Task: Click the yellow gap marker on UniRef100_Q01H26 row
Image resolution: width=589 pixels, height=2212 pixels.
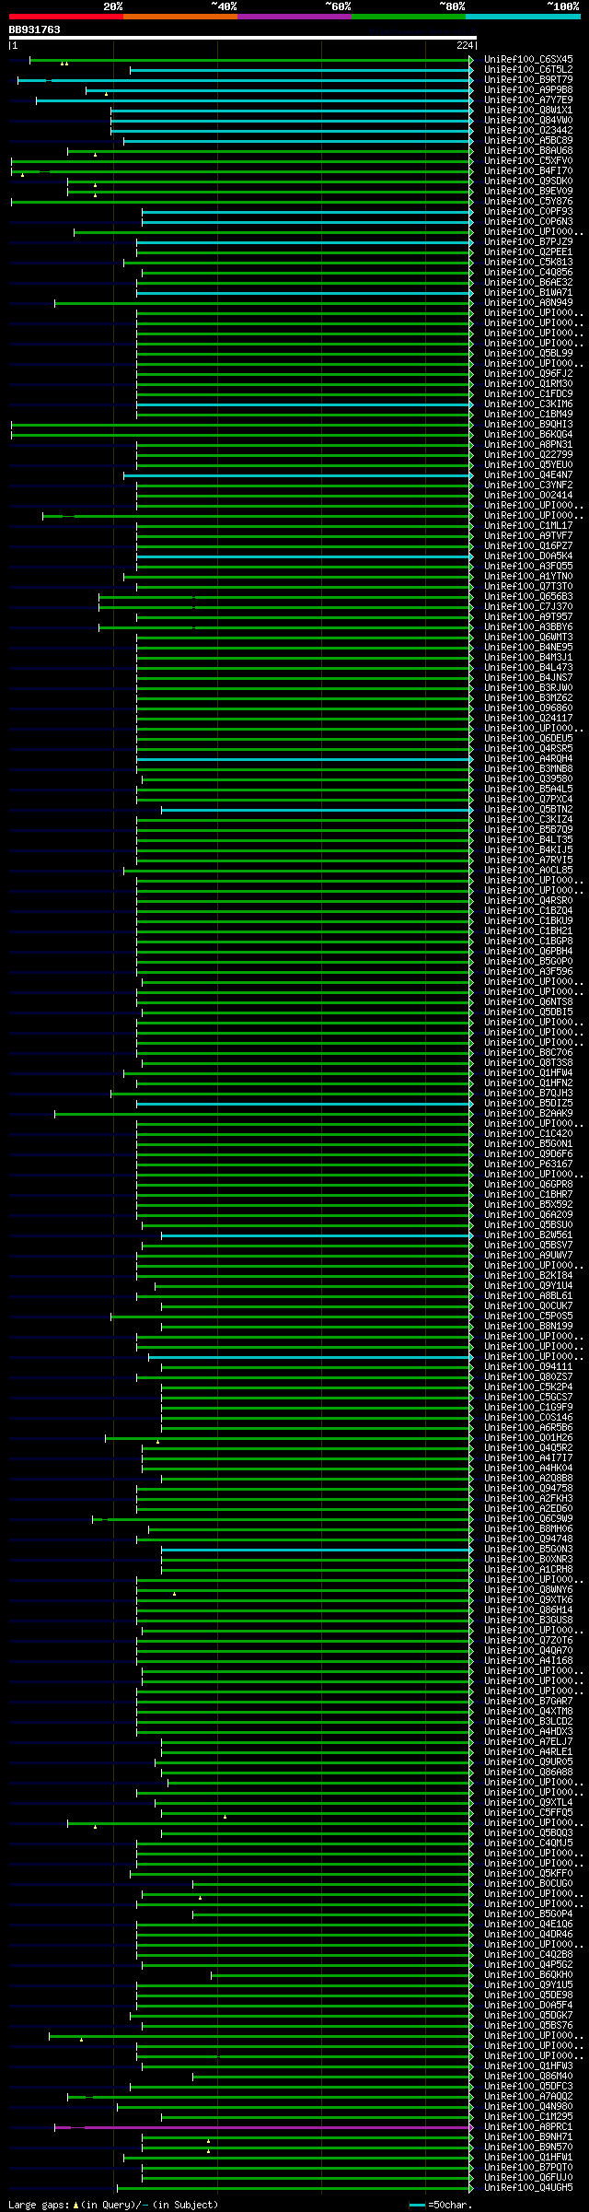Action: click(x=157, y=1442)
